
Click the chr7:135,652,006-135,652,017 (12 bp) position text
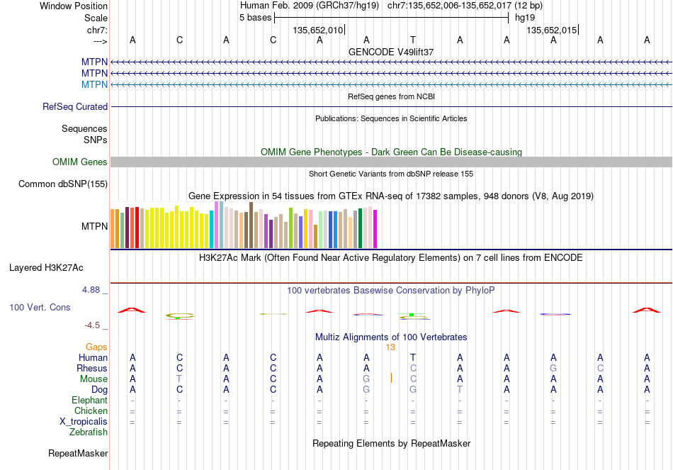(x=465, y=6)
